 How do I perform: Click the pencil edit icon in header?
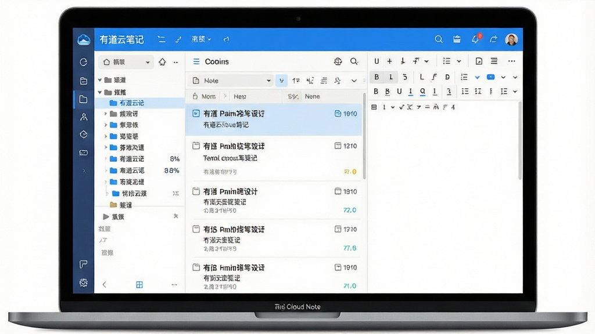click(178, 39)
